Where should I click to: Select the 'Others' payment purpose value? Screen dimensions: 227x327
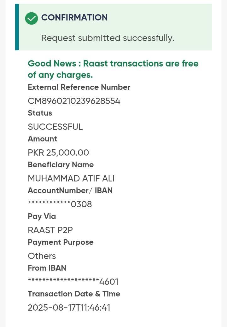coord(42,256)
